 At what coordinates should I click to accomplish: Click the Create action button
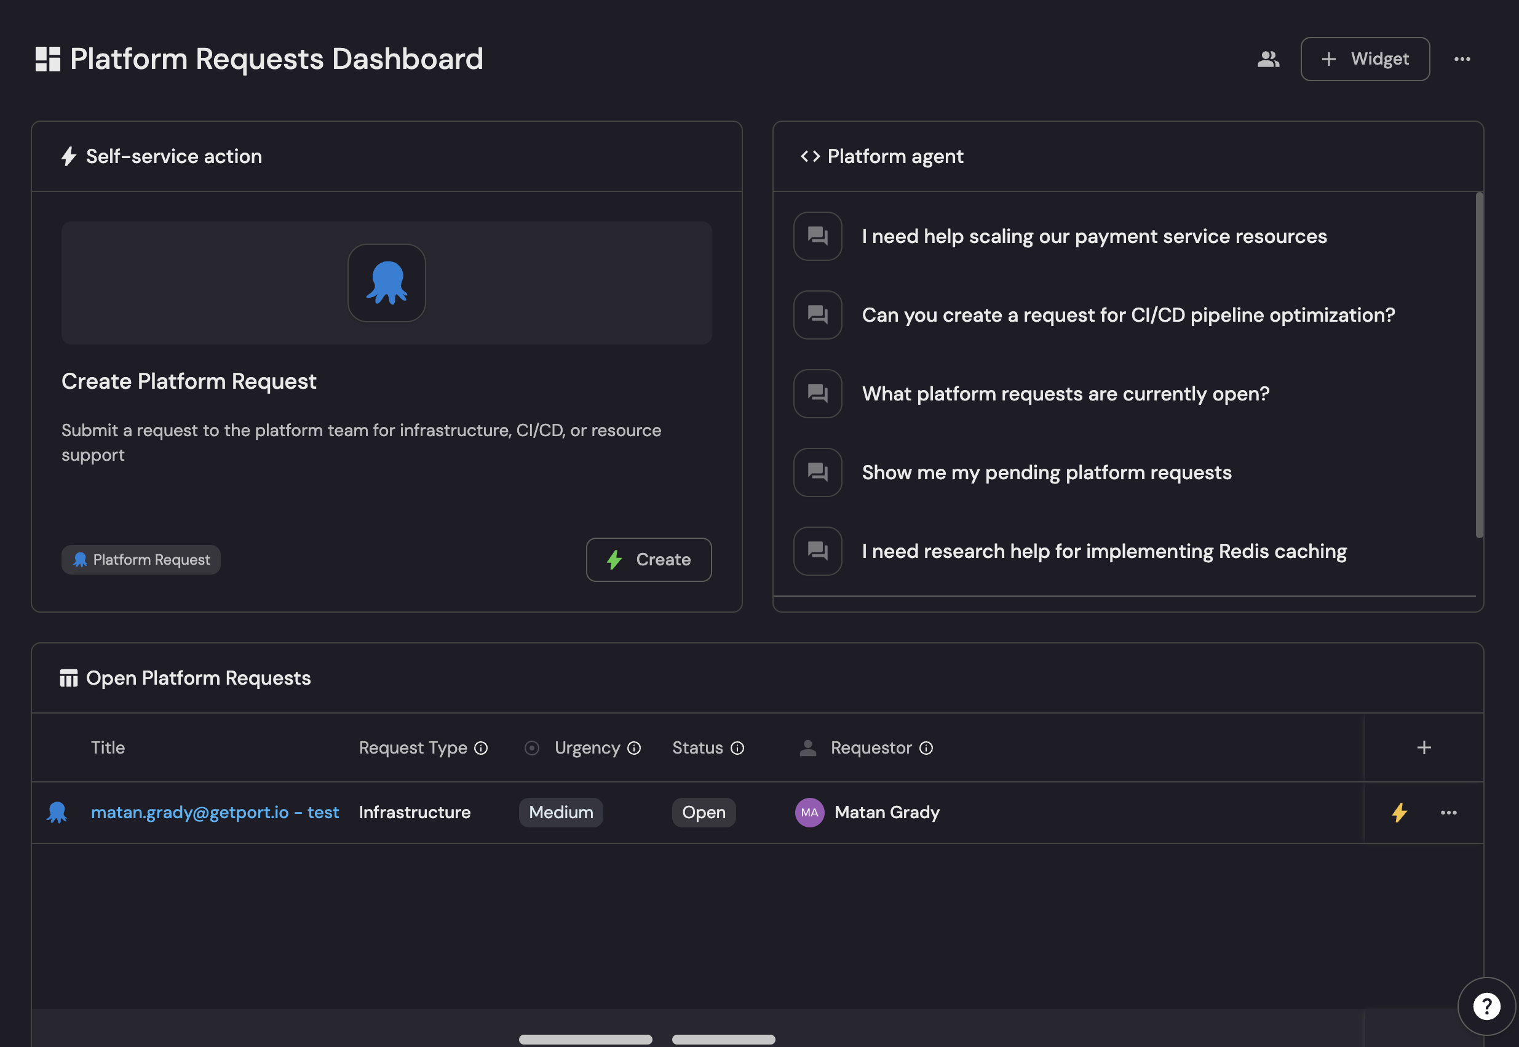click(649, 560)
